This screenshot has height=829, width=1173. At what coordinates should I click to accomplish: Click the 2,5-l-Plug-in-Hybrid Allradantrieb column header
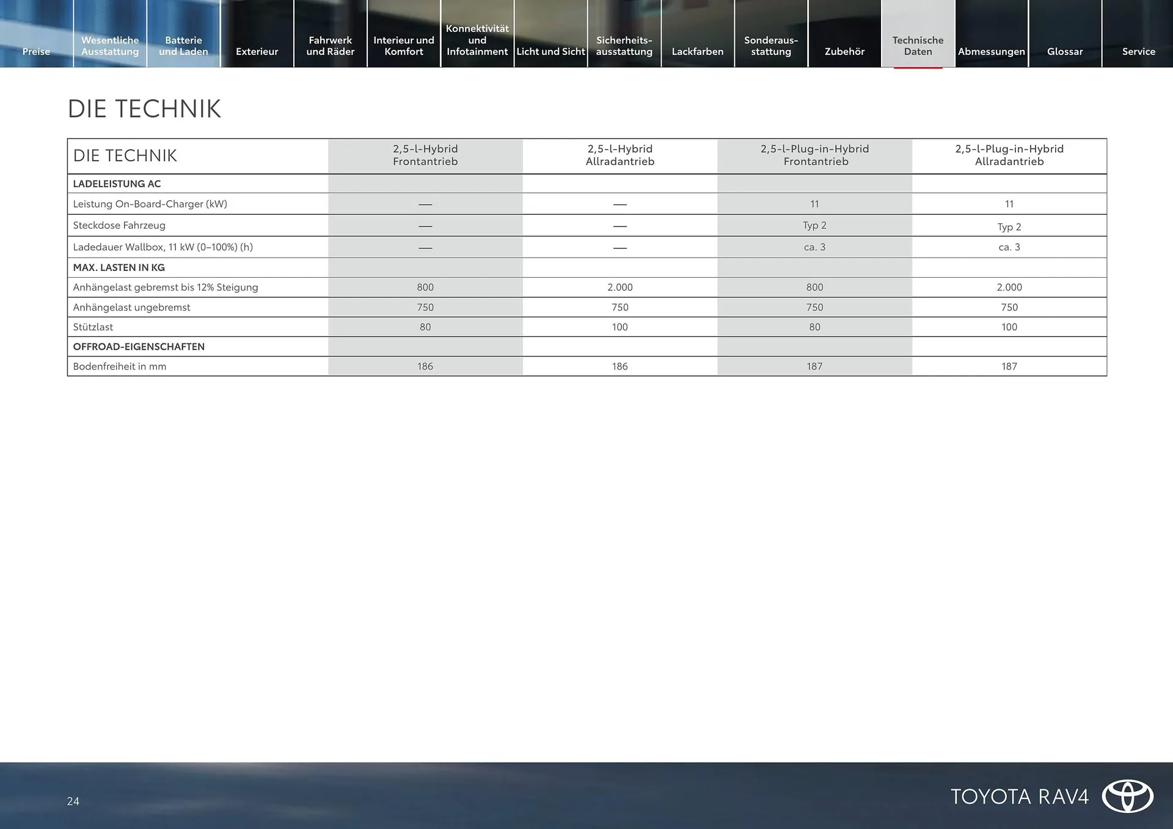tap(1009, 155)
